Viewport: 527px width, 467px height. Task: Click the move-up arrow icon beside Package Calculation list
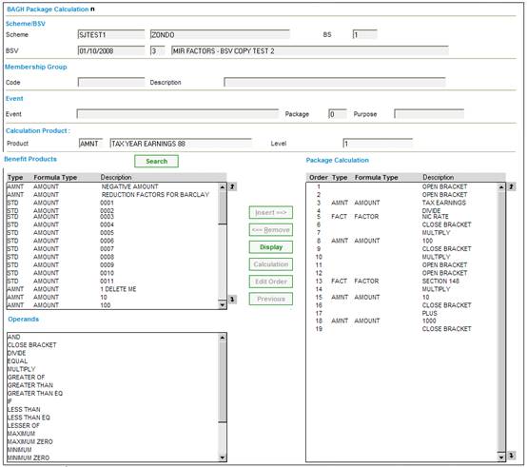click(x=511, y=186)
